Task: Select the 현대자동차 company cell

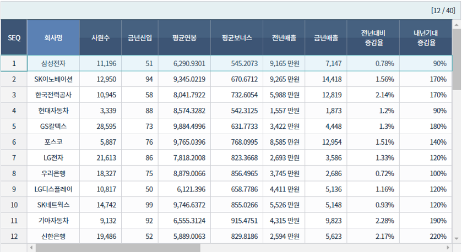Action: click(x=53, y=111)
